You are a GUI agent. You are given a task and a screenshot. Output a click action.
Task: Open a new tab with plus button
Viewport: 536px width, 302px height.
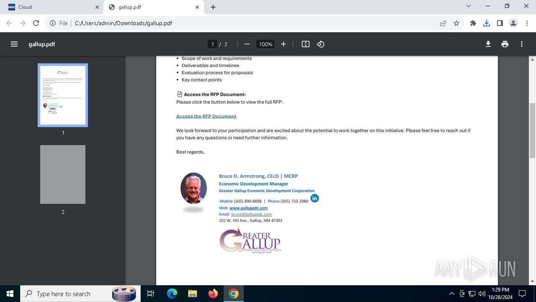pos(213,7)
